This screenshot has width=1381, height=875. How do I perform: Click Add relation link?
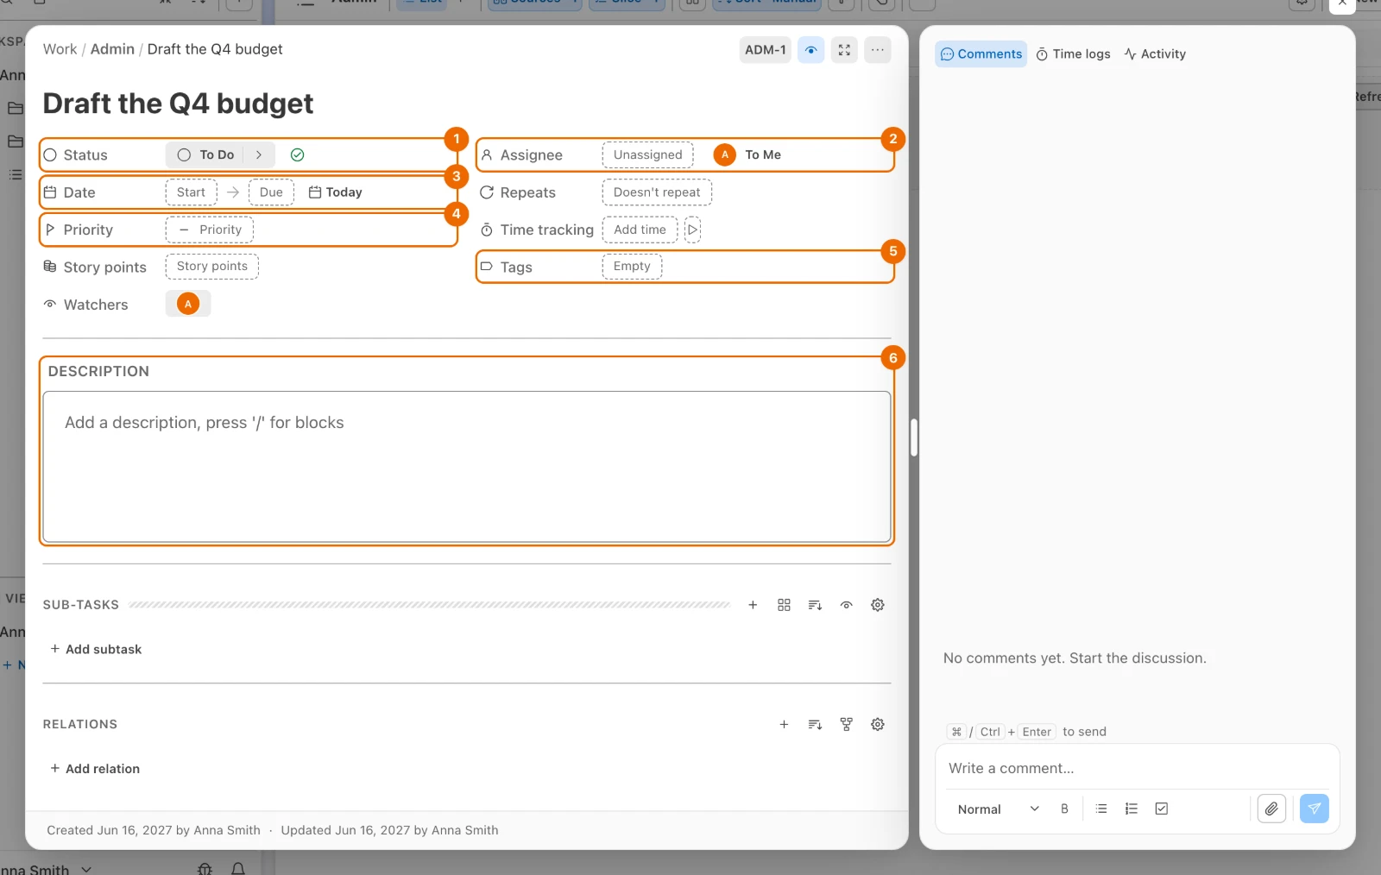tap(95, 769)
